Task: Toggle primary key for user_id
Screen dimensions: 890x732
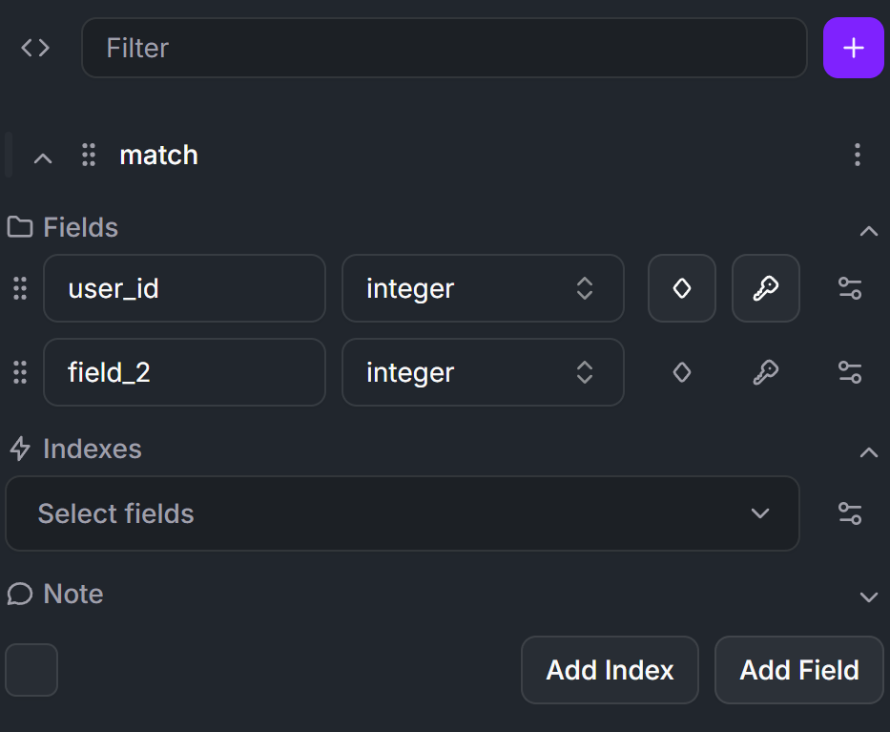Action: [x=765, y=288]
